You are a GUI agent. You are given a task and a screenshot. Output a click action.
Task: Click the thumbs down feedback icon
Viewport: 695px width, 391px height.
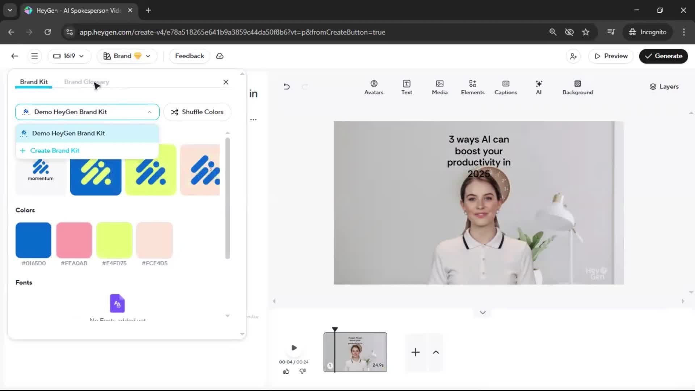point(303,371)
